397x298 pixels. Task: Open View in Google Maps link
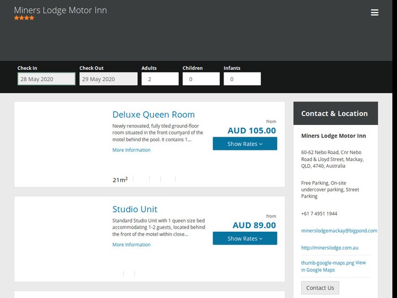click(333, 266)
